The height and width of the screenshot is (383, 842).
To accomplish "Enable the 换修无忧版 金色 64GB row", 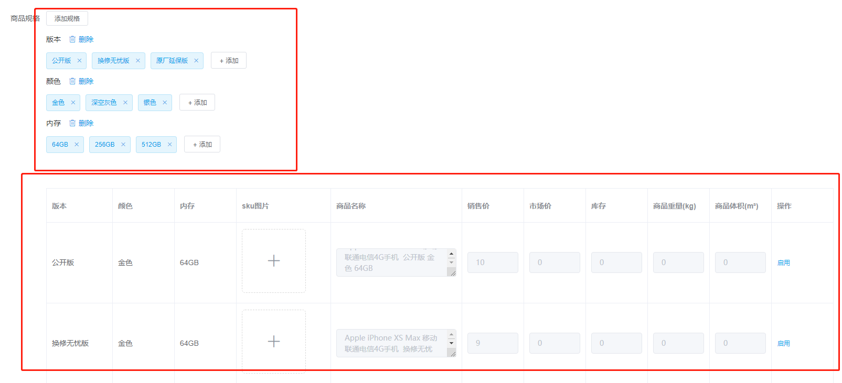I will (x=783, y=344).
